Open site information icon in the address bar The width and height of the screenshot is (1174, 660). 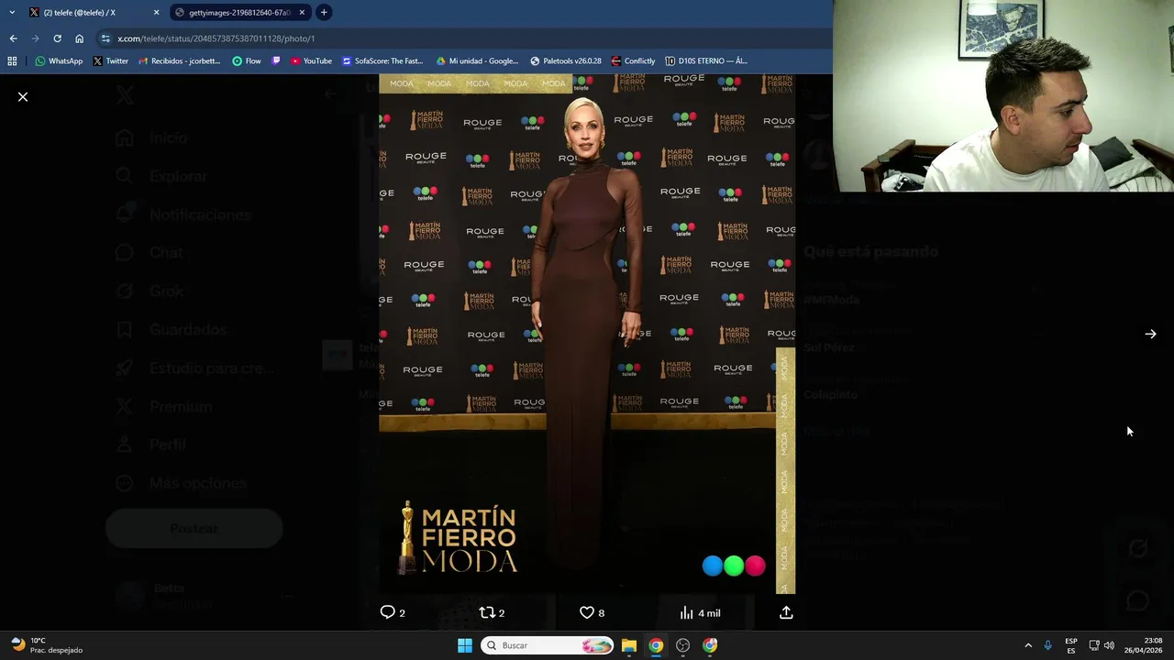point(105,38)
